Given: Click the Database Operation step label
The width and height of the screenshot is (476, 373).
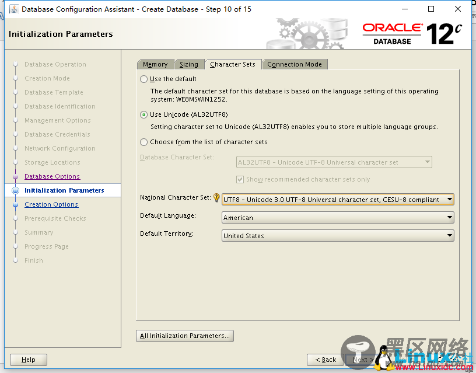Looking at the screenshot, I should [x=55, y=64].
